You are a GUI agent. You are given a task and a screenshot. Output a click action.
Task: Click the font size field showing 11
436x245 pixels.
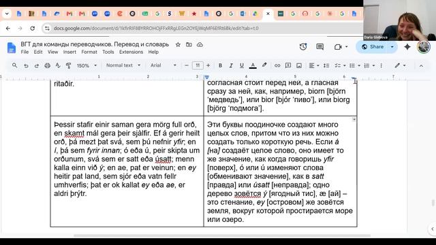point(198,65)
